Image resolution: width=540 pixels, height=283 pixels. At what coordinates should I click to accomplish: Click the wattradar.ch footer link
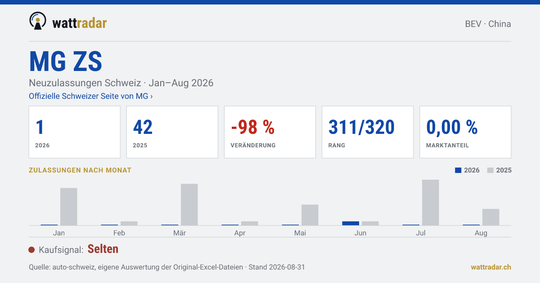click(491, 267)
